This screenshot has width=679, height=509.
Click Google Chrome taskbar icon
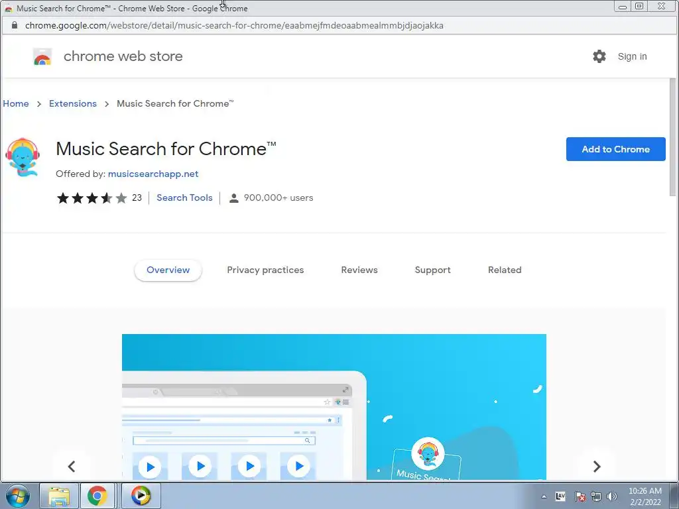[97, 496]
